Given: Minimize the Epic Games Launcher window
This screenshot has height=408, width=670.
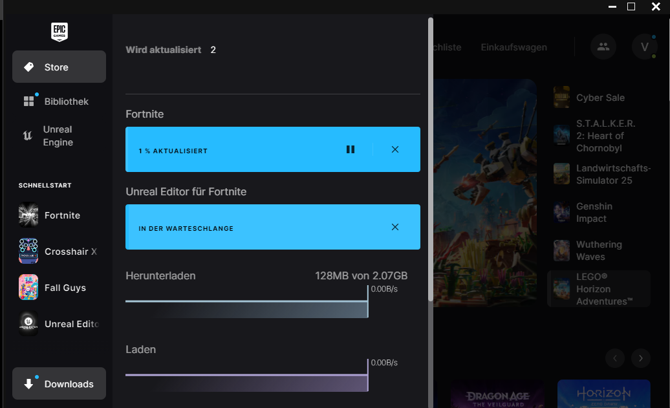Looking at the screenshot, I should click(612, 7).
